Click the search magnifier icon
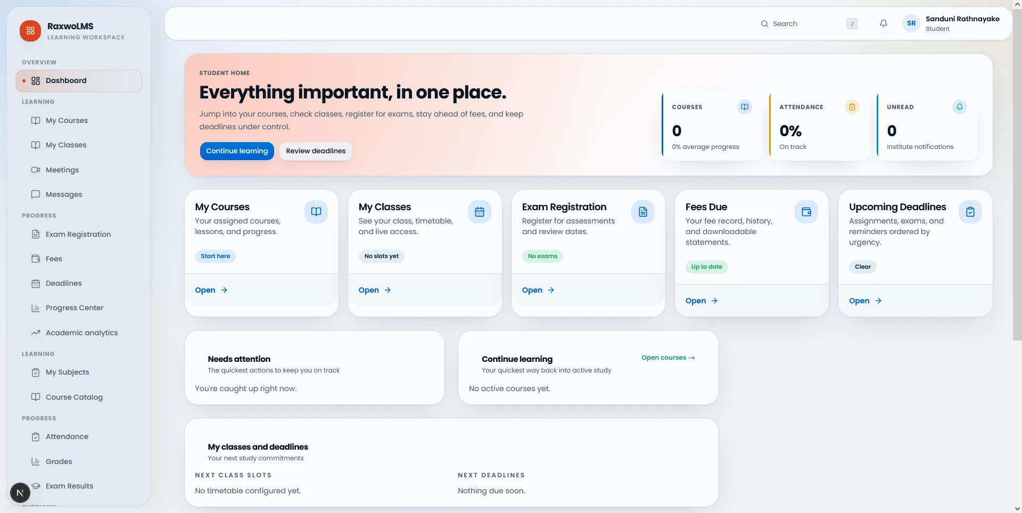 click(764, 24)
